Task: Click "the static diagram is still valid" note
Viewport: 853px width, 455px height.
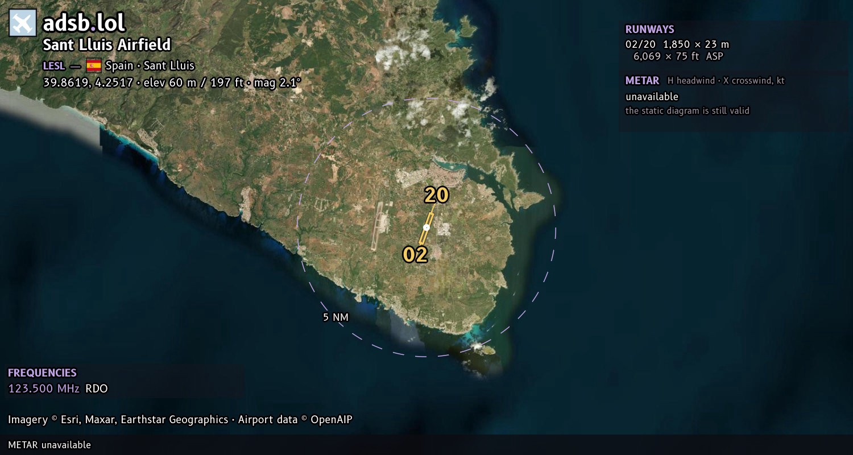Action: (x=688, y=110)
